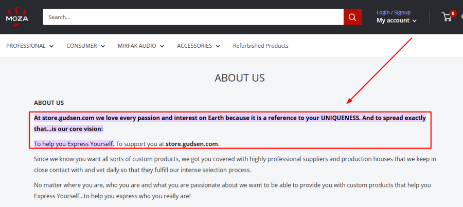The image size is (463, 207).
Task: Click the highlighted 'Express Yourself' sentence
Action: coord(74,143)
